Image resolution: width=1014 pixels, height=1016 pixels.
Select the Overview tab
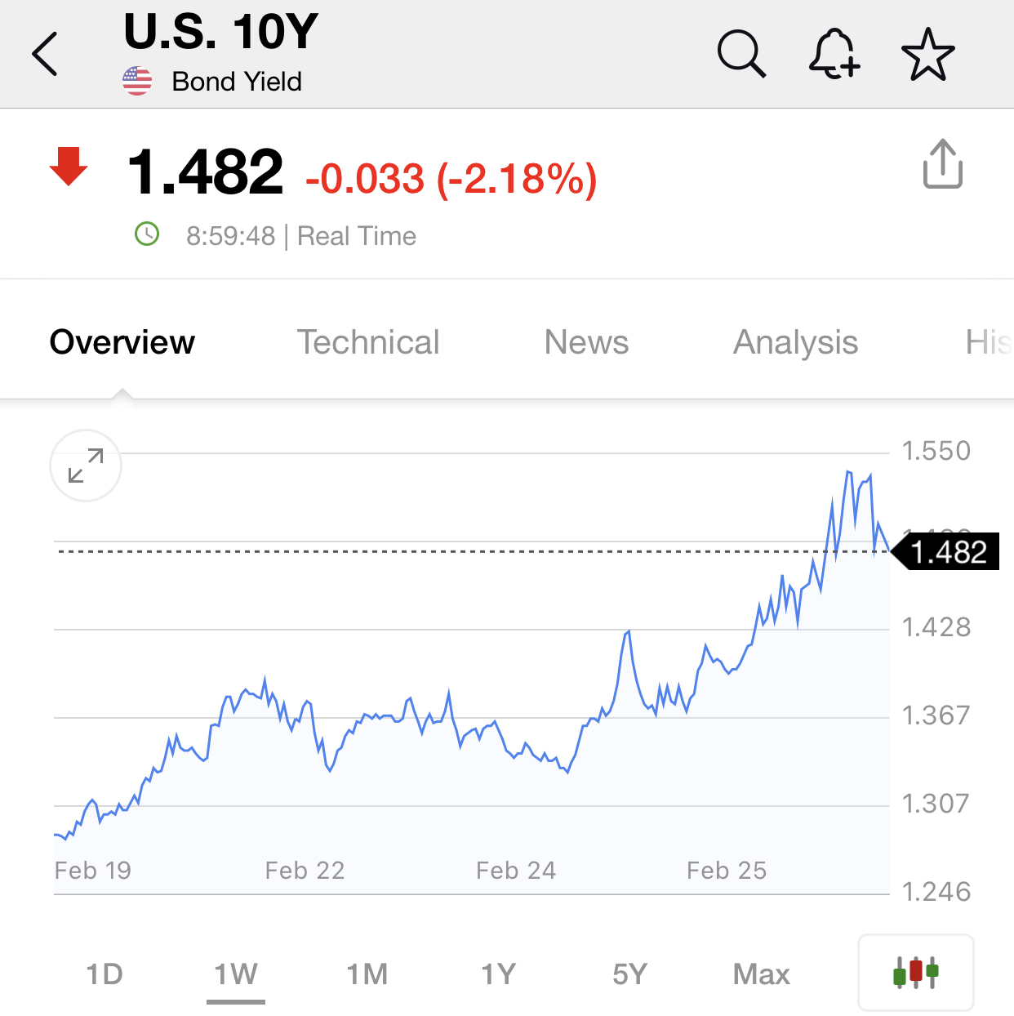122,342
